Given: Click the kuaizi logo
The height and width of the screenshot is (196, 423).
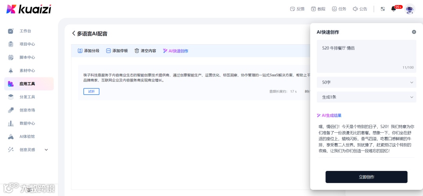Looking at the screenshot, I should tap(29, 9).
